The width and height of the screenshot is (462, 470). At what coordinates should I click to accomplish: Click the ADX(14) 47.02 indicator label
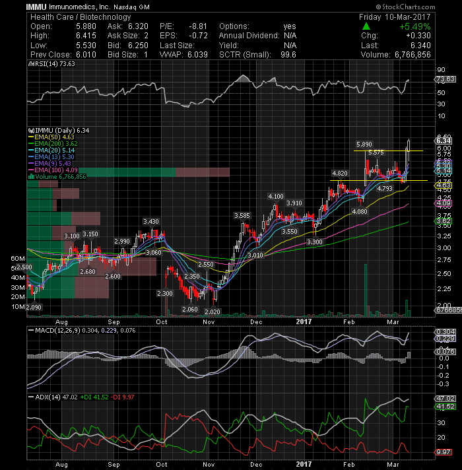(x=56, y=397)
